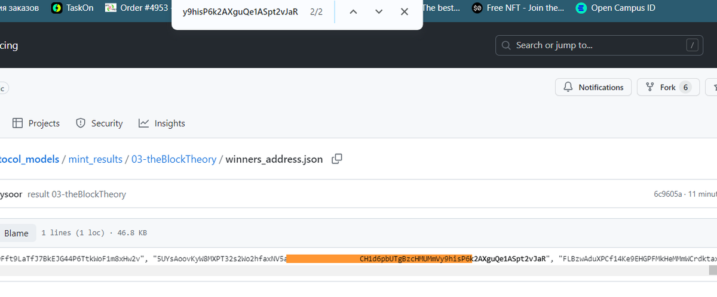
Task: Open the Notifications button
Action: [593, 87]
